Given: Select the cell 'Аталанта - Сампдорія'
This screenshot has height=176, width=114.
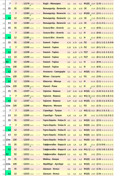Looking at the screenshot, I should tap(54, 72).
